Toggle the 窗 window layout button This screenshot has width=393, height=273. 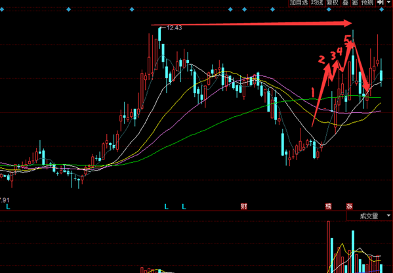coord(354,3)
